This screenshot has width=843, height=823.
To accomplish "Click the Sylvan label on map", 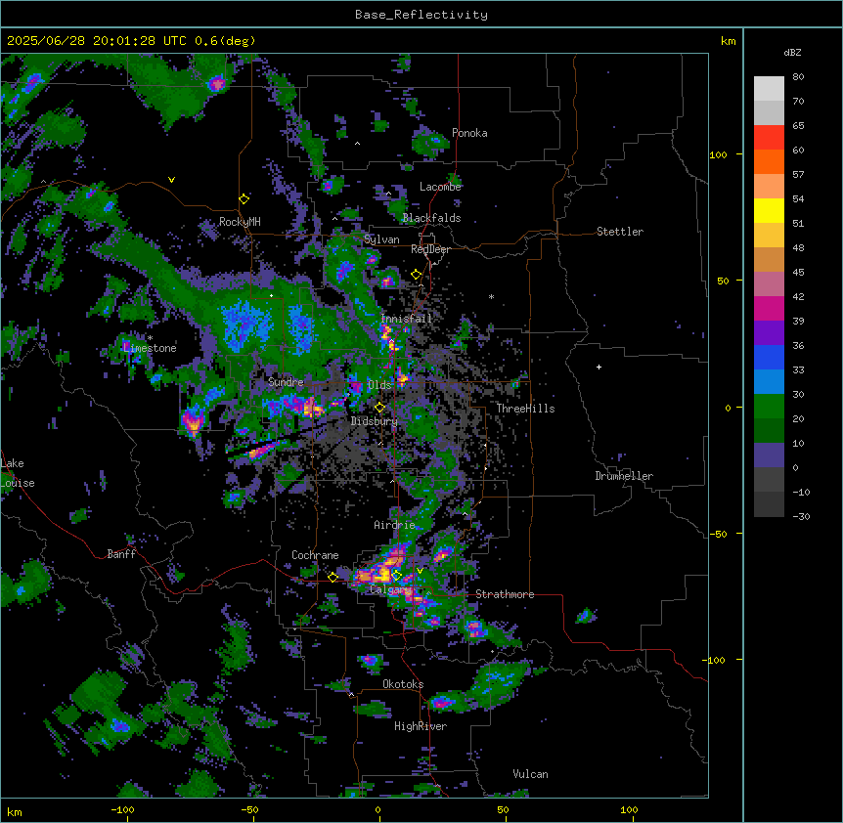I will pos(381,239).
